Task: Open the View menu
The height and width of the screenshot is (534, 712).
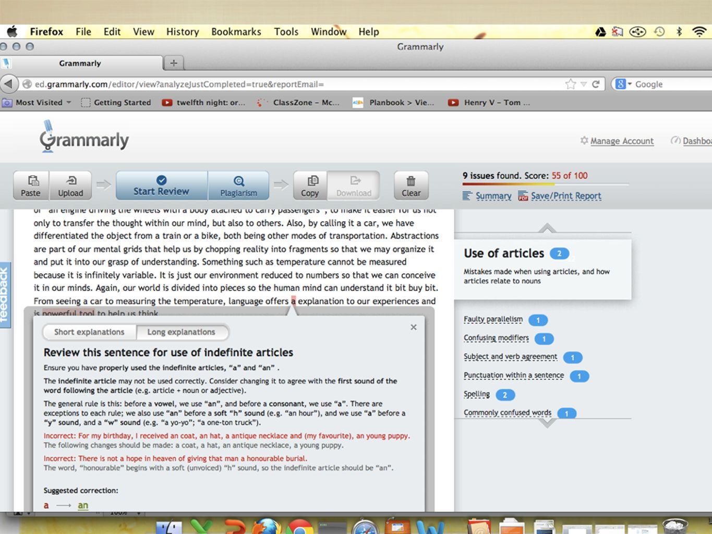Action: point(143,31)
